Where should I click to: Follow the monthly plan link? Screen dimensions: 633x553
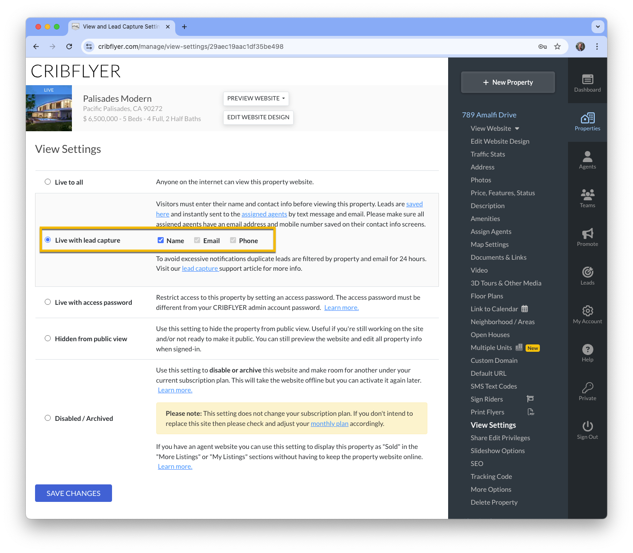coord(330,424)
